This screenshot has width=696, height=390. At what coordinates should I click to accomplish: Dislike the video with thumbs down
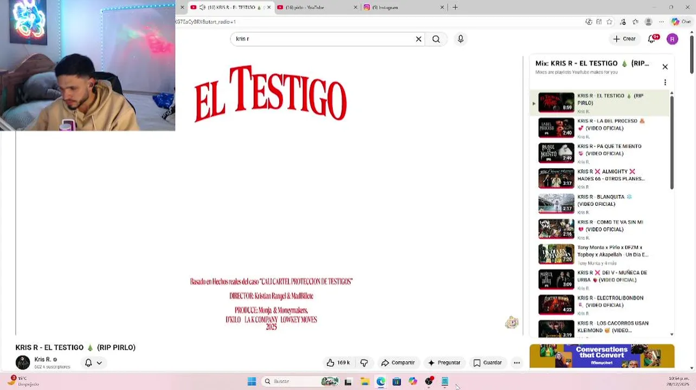pos(364,363)
